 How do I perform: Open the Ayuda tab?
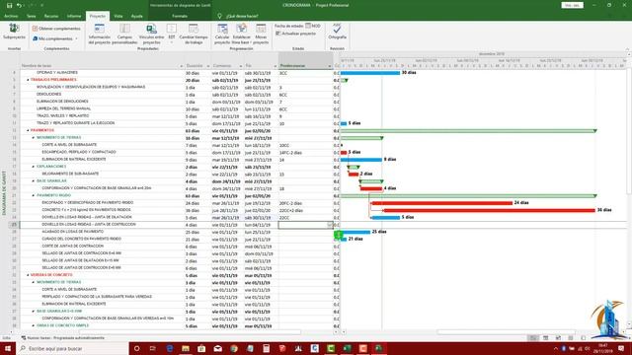[x=136, y=16]
